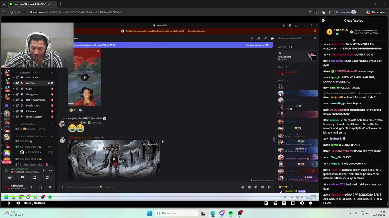Mute Discord microphone
This screenshot has width=389, height=218.
(31, 187)
